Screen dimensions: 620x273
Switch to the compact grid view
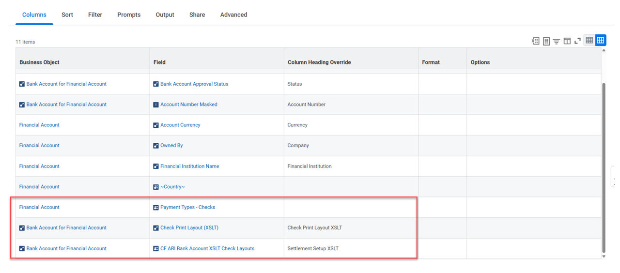click(589, 41)
